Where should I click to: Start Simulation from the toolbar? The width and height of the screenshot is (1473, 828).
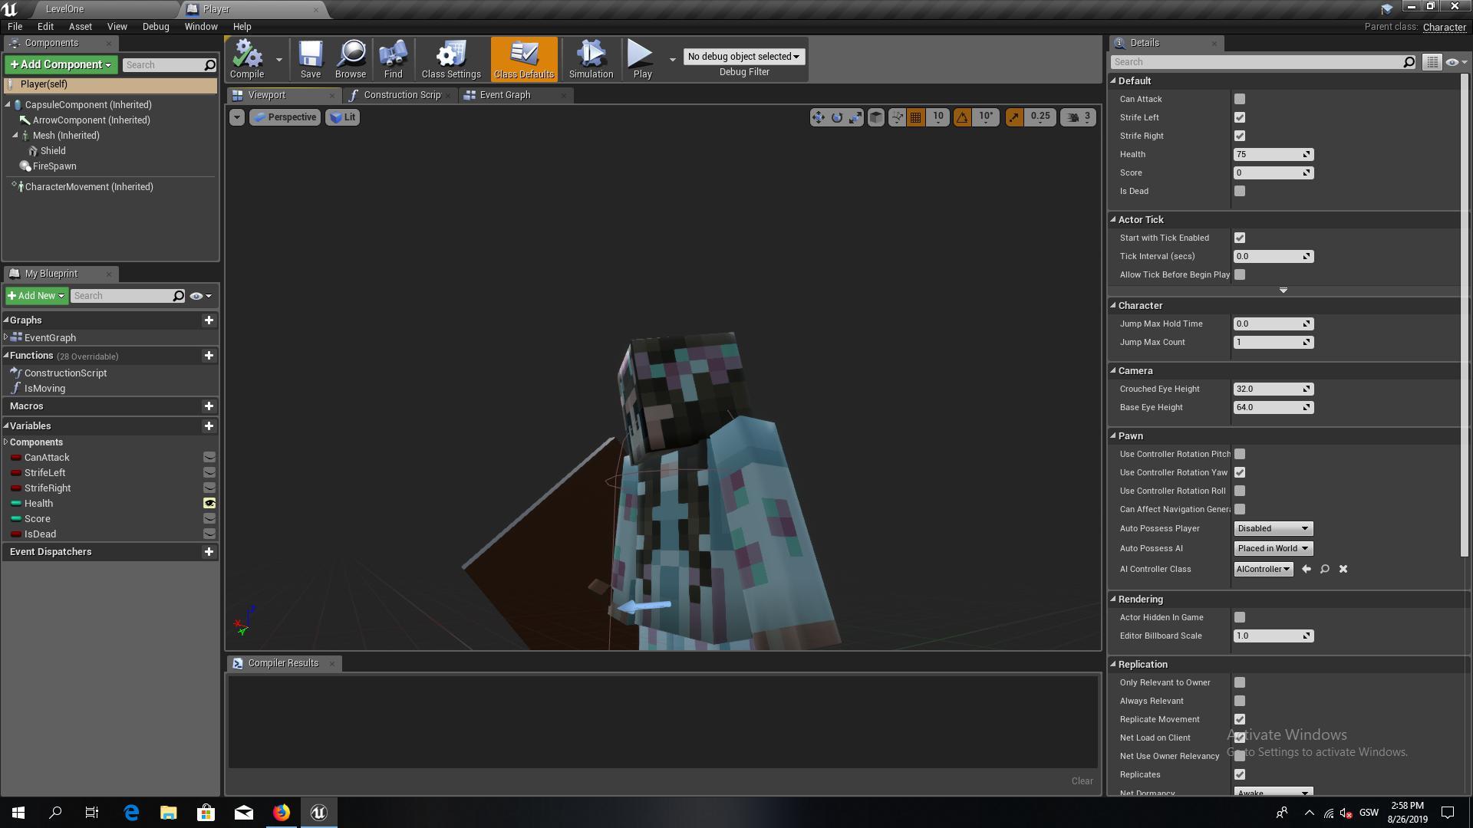591,58
